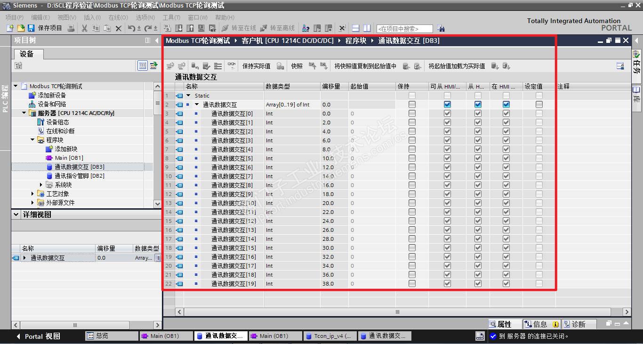Cut the selection with the scissors icon
Viewport: 643px width, 344px height.
pyautogui.click(x=85, y=28)
